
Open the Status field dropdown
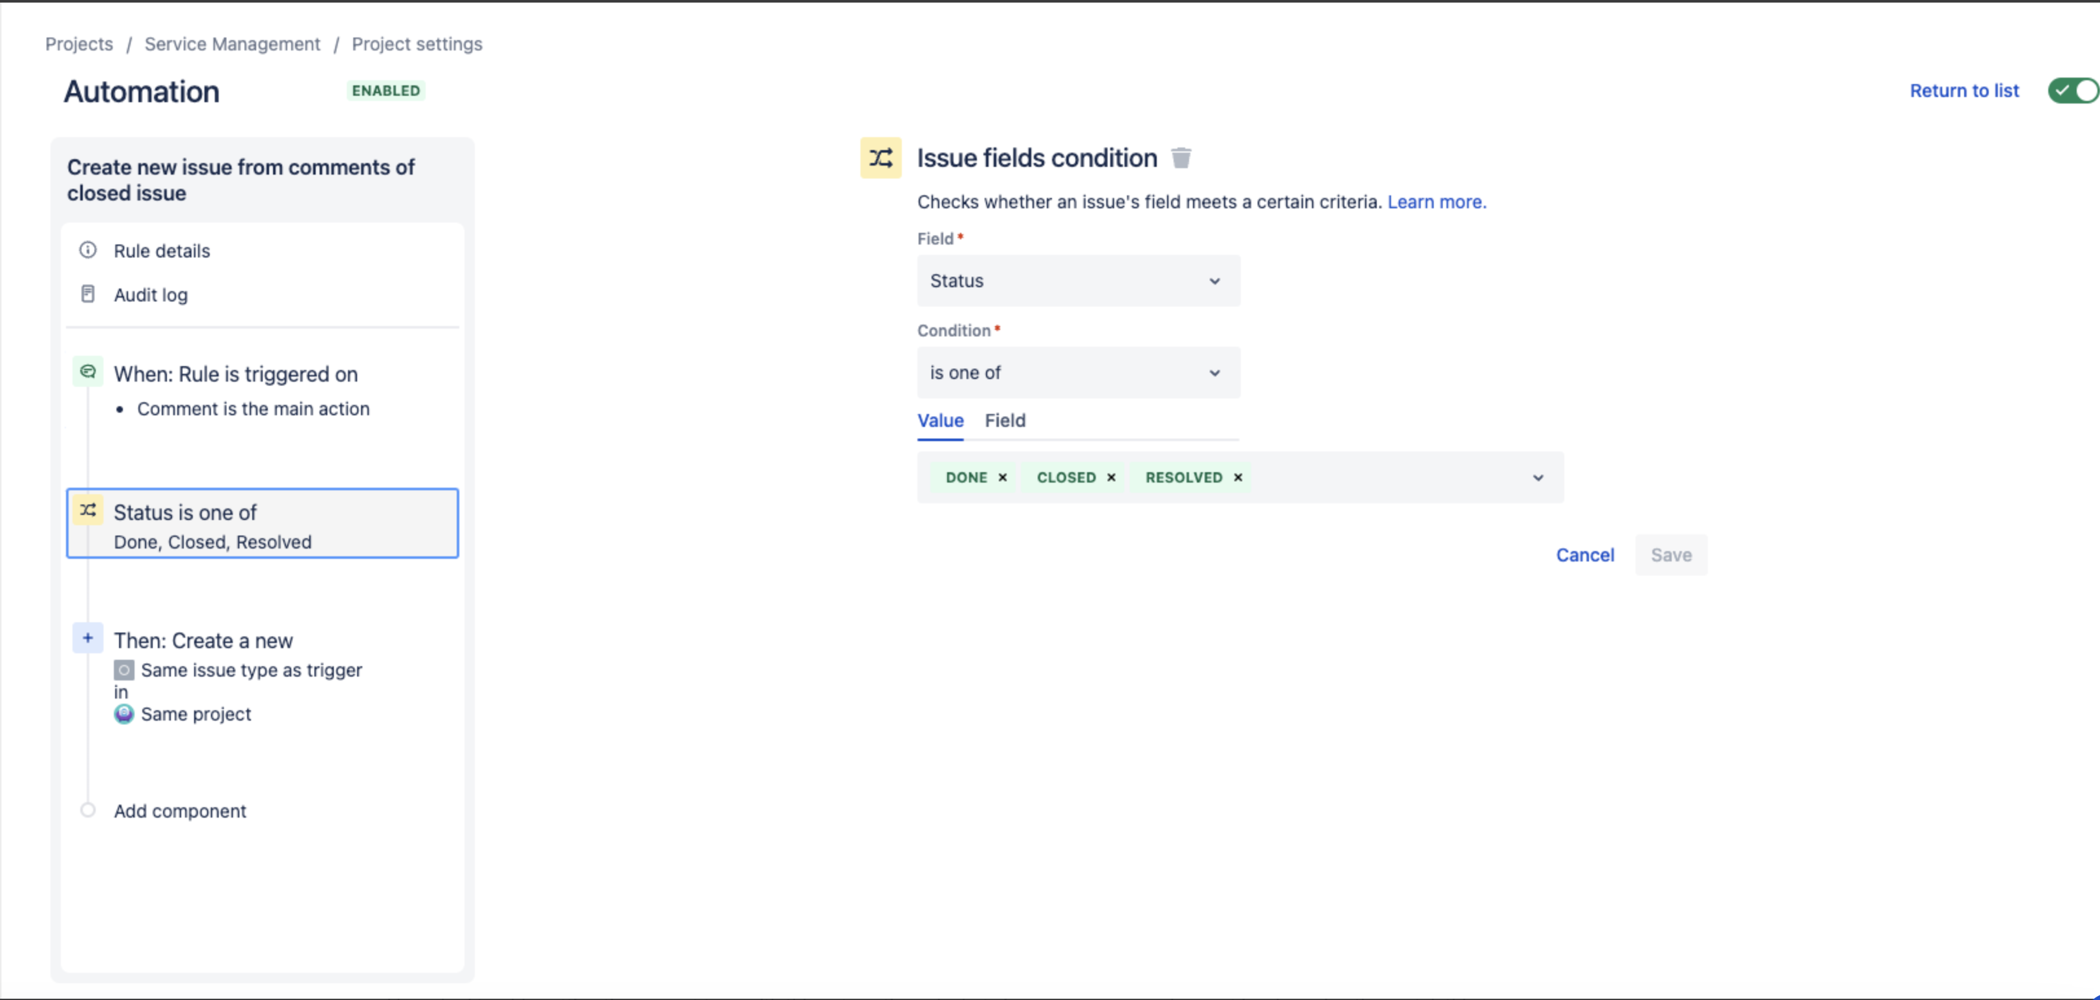pyautogui.click(x=1215, y=280)
